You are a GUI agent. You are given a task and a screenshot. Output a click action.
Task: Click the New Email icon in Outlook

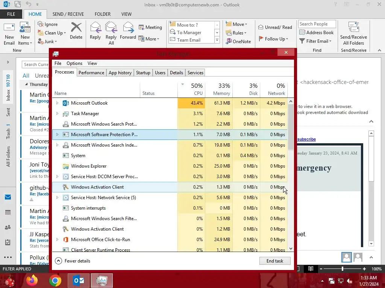tap(9, 28)
